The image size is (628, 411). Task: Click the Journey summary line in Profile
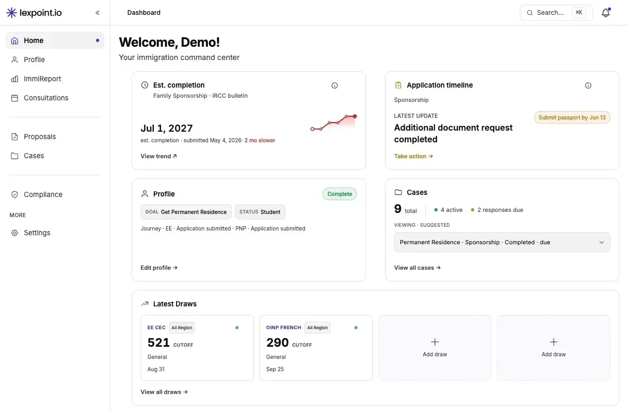pos(223,228)
